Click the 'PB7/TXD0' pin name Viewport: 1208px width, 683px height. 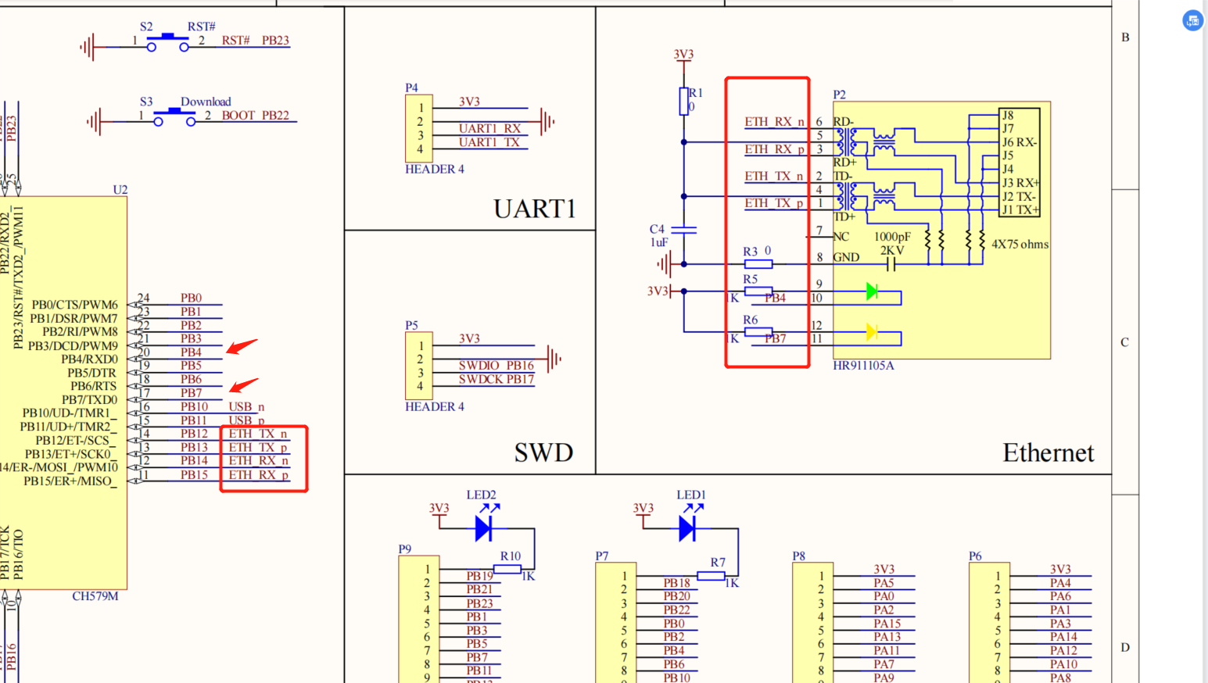click(x=89, y=400)
